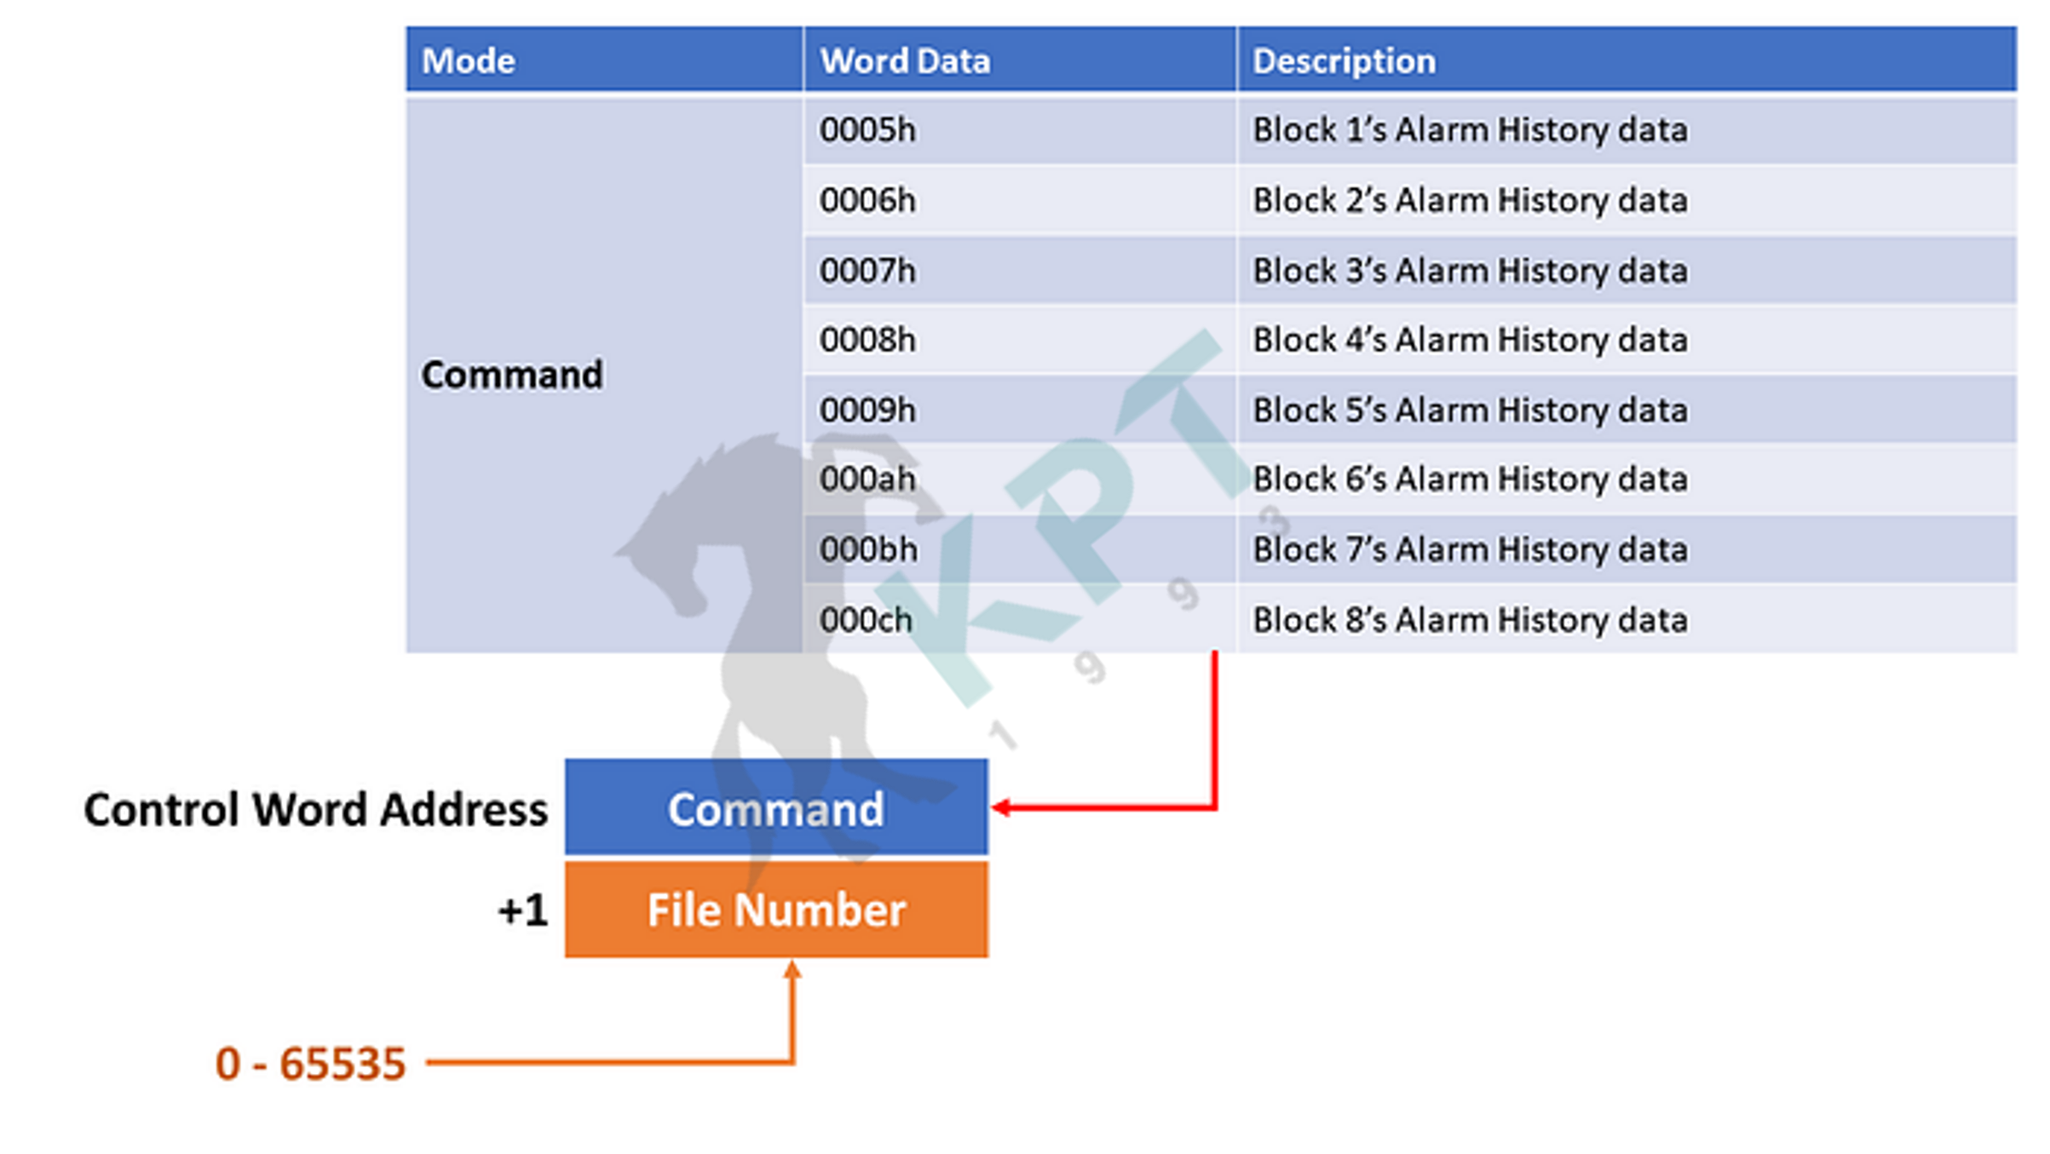Click the Command mode cell in table
This screenshot has height=1154, width=2050.
604,375
